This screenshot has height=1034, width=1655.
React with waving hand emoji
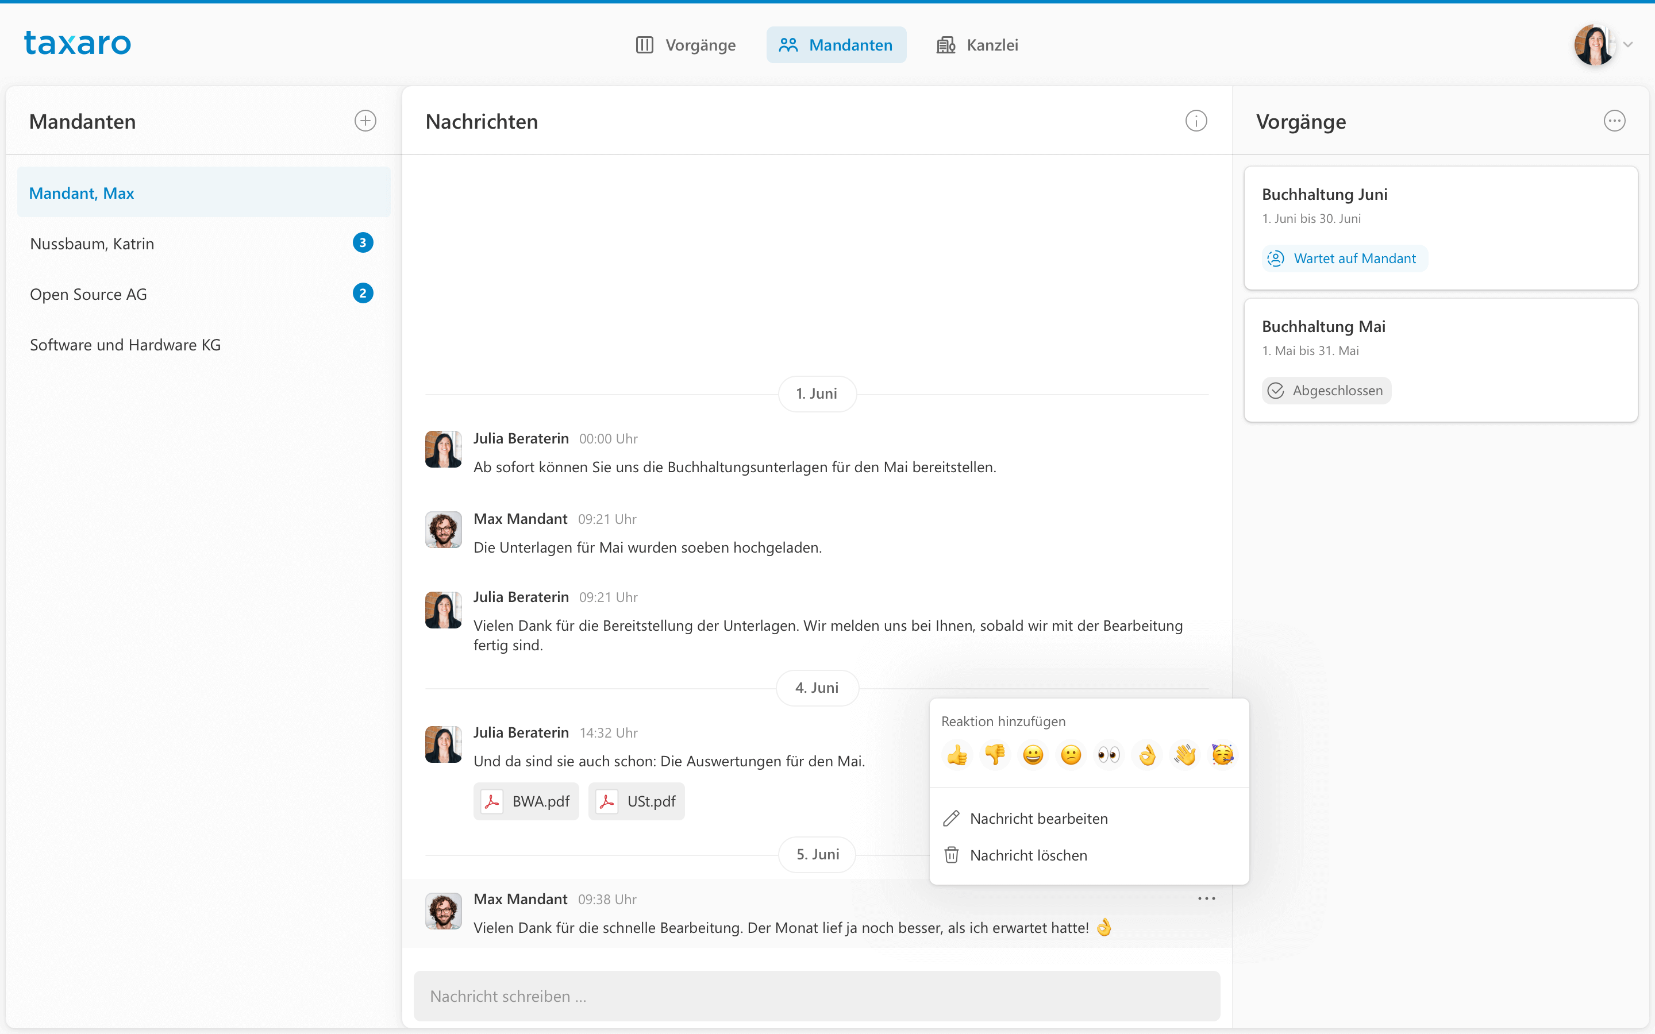(x=1184, y=755)
